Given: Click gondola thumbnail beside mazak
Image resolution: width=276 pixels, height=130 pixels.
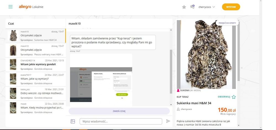Looking at the screenshot, I should (x=13, y=108).
